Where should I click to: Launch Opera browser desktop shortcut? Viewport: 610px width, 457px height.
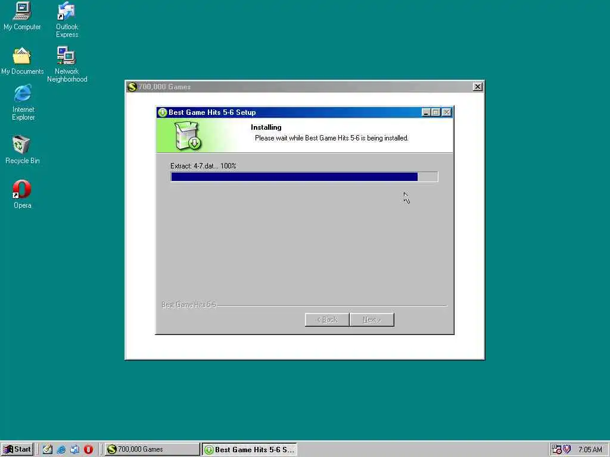(22, 195)
